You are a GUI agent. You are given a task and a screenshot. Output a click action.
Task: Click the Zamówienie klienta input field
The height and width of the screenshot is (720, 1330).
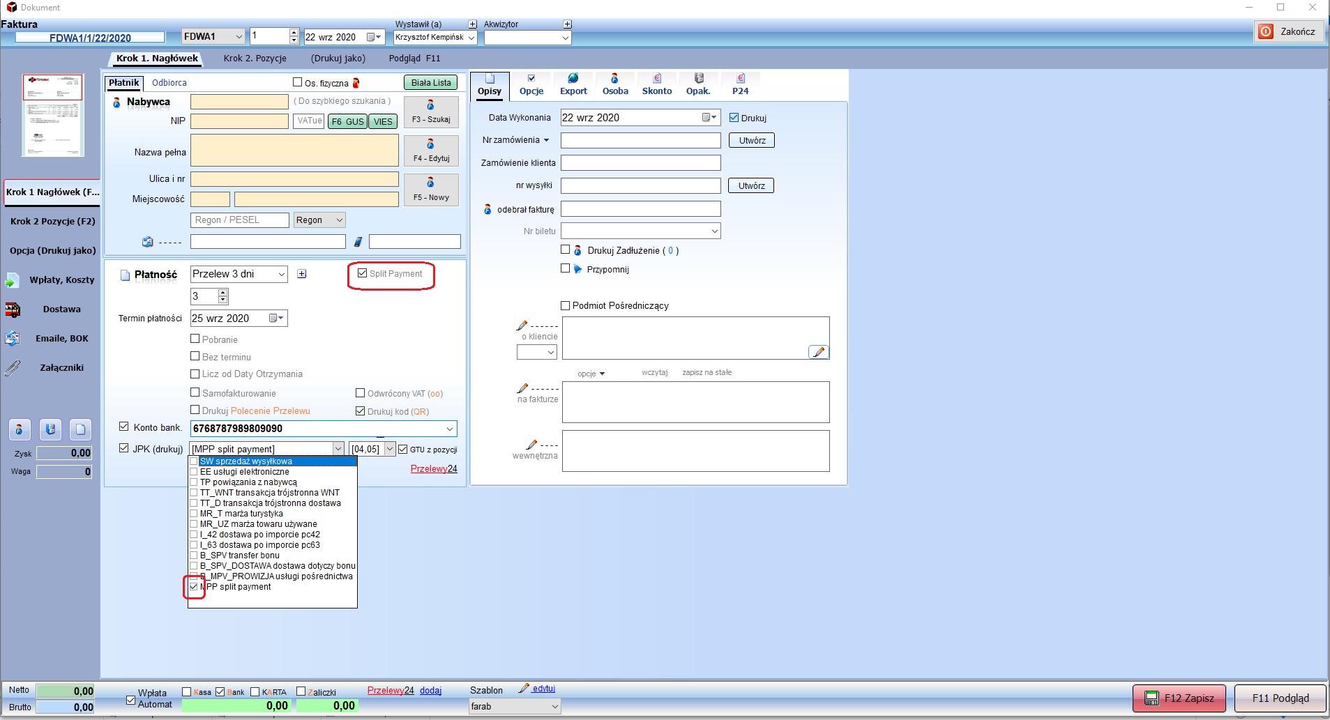coord(640,163)
